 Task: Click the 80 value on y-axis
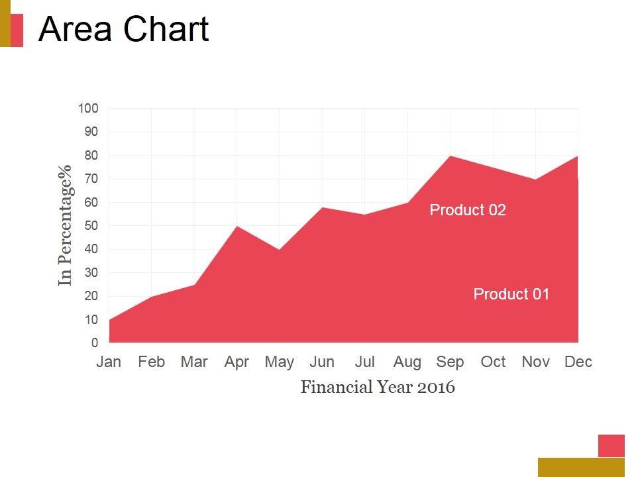pyautogui.click(x=91, y=156)
